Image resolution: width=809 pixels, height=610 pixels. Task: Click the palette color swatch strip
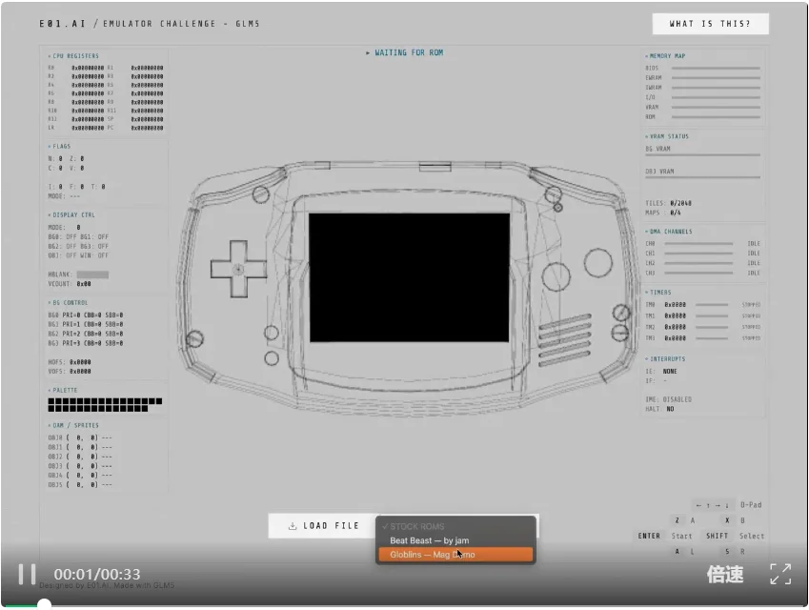105,405
